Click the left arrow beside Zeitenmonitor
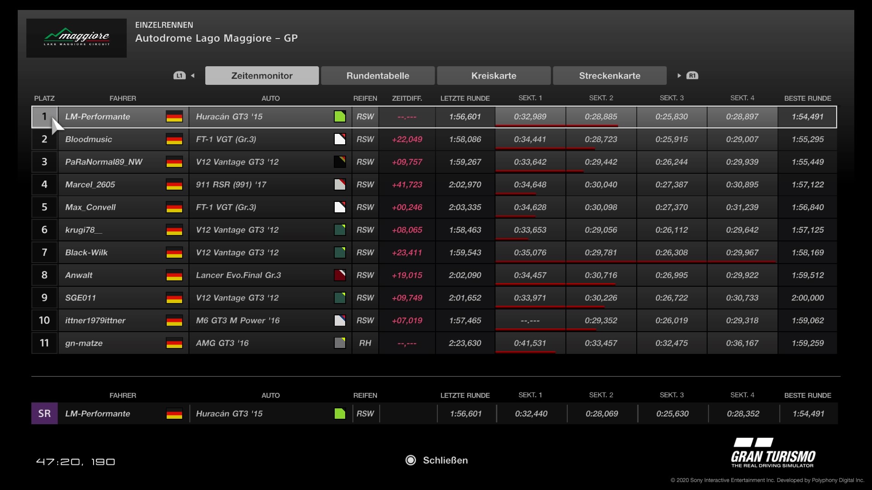This screenshot has height=490, width=872. 193,76
